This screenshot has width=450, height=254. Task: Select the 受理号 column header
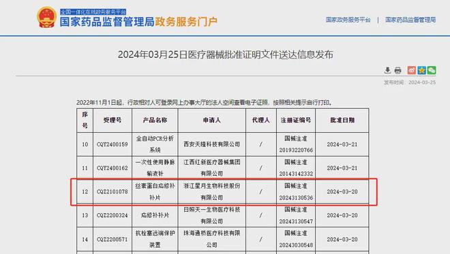pos(112,120)
